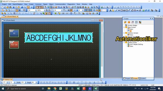The image size is (163, 91).
Task: Click the Start Simulator green play icon
Action: [102, 7]
